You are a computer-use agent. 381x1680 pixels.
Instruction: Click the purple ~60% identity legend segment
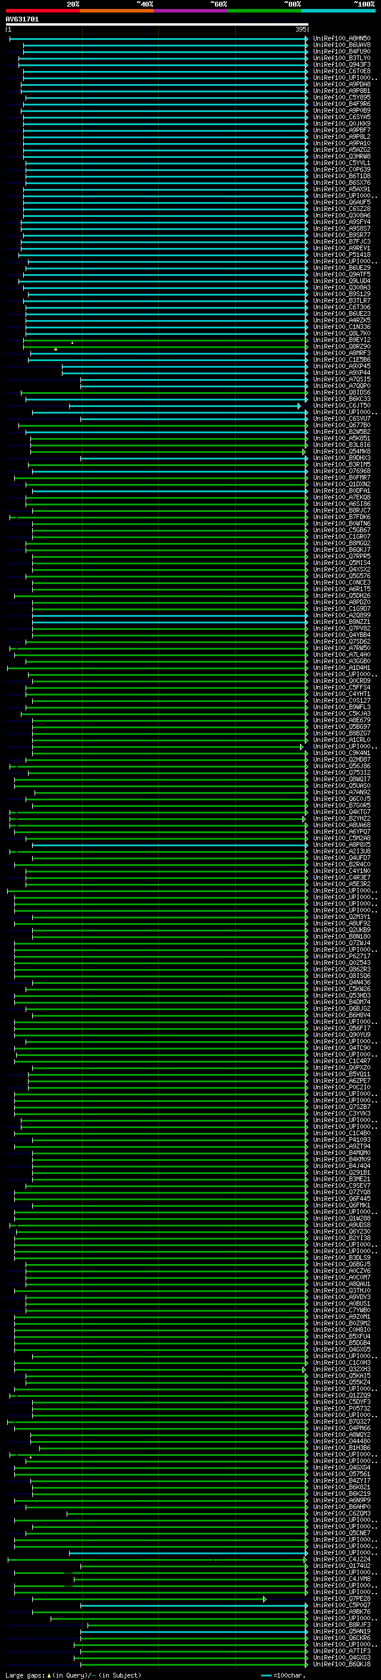[191, 11]
